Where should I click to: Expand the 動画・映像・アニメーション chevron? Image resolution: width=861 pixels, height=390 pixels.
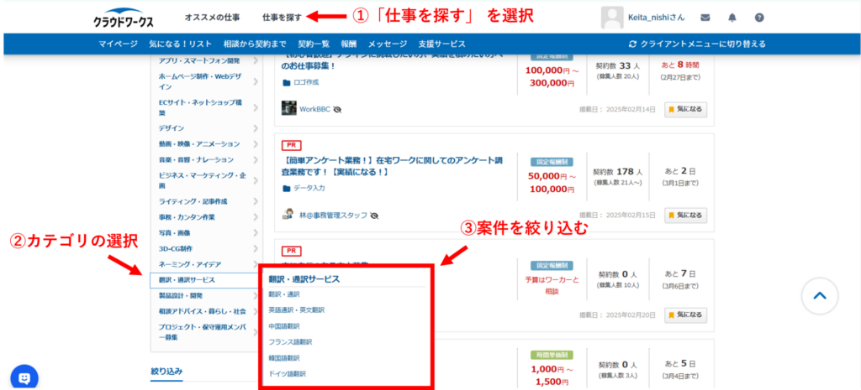click(x=256, y=144)
